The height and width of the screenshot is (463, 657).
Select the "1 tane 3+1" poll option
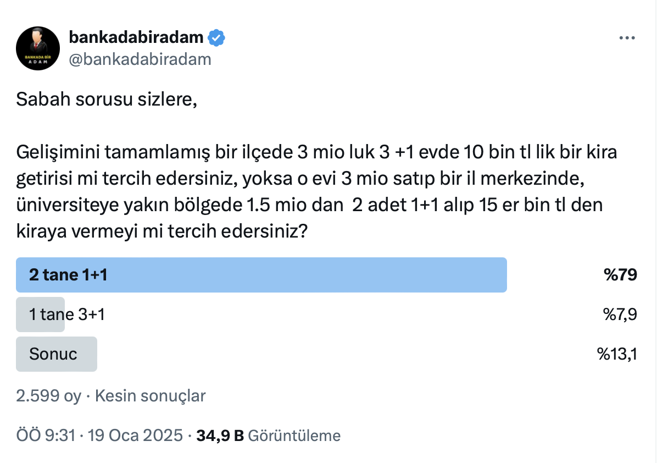66,315
